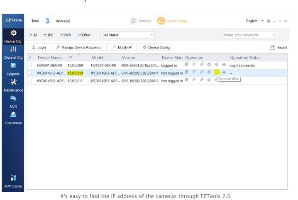This screenshot has width=298, height=200.
Task: Open the Calculation tool
Action: click(13, 118)
